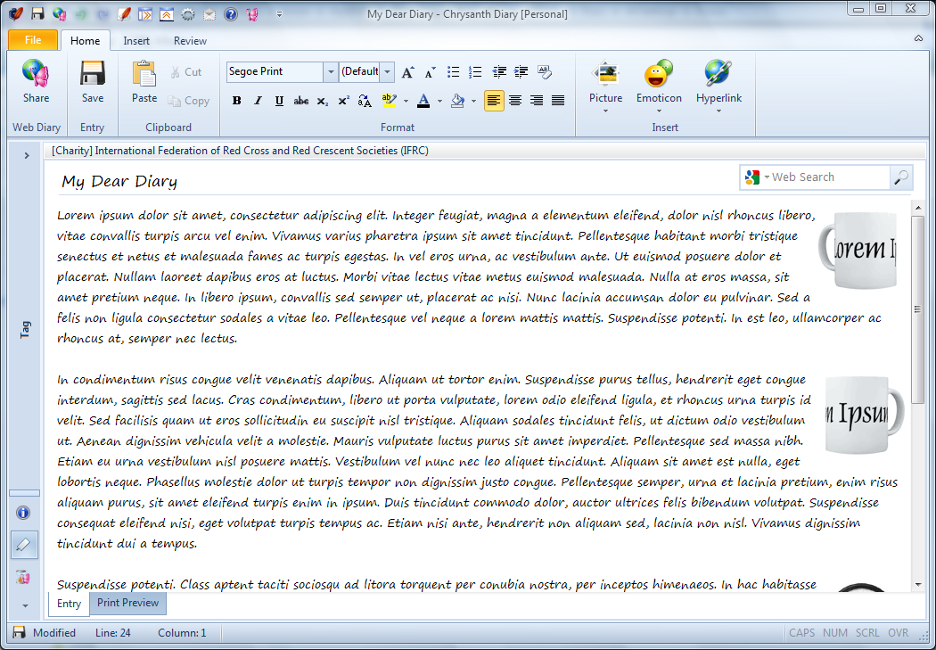Screen dimensions: 936x650
Task: Enable center text alignment
Action: [515, 101]
